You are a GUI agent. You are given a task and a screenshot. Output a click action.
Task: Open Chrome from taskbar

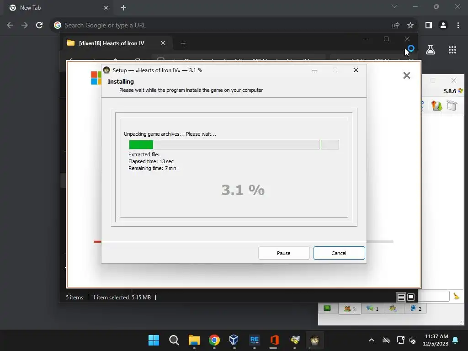tap(214, 340)
